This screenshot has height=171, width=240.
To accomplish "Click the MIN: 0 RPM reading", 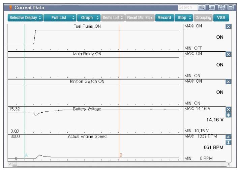I will tap(199, 158).
